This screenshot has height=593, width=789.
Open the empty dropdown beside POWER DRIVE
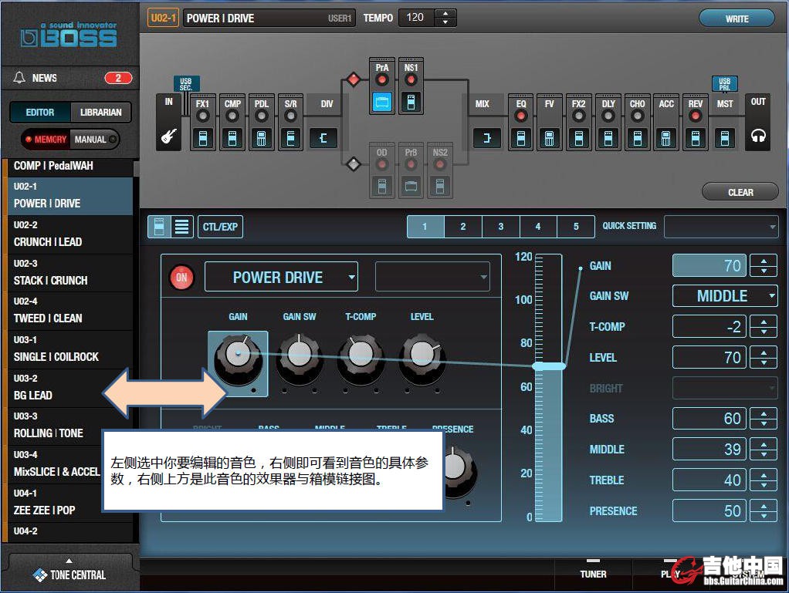point(432,277)
